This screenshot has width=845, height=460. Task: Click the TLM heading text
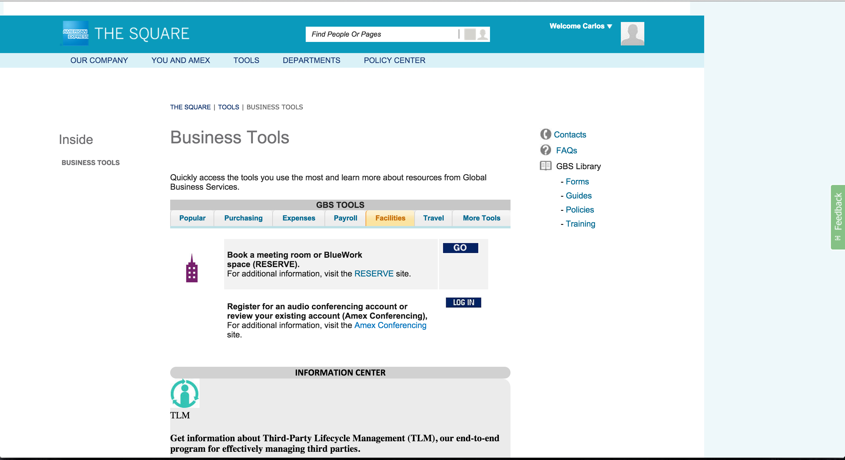[x=180, y=415]
